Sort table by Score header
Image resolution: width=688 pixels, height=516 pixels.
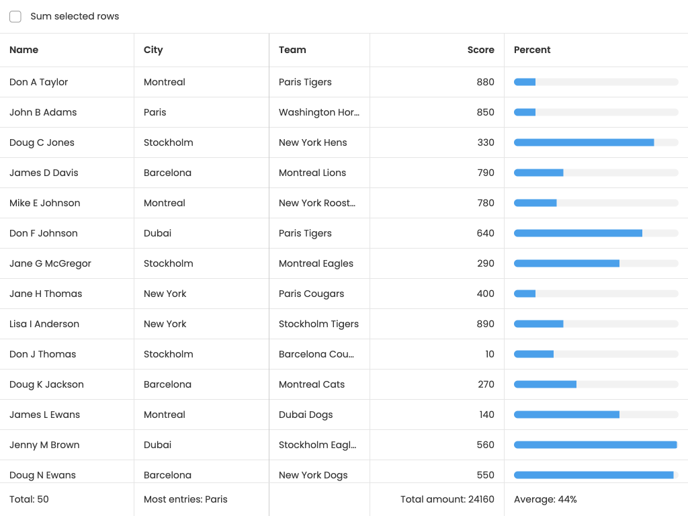(x=480, y=50)
